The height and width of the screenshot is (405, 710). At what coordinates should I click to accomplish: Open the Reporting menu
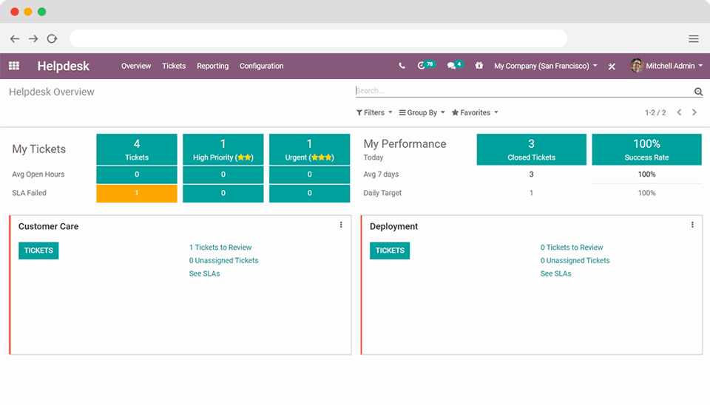212,66
